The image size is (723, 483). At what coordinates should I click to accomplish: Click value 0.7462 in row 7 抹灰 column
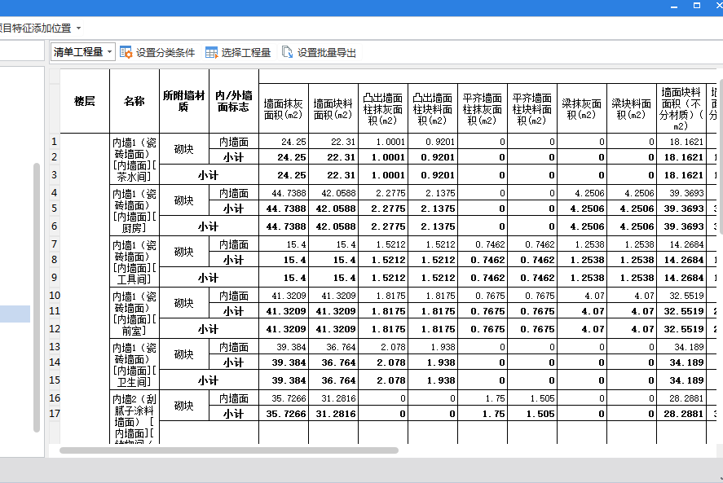483,244
